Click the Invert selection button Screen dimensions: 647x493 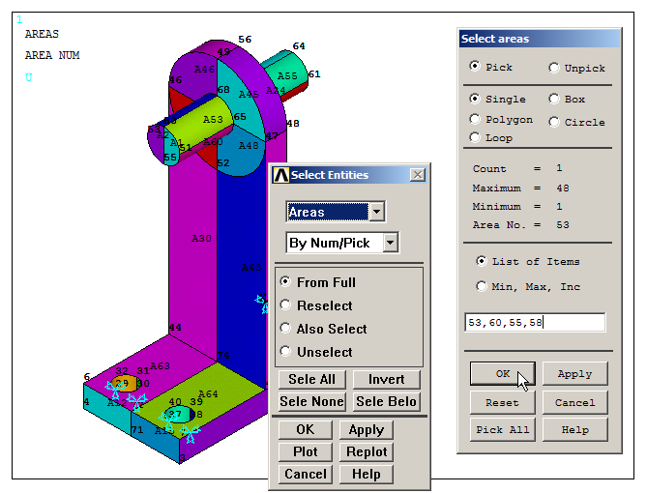[x=386, y=380]
